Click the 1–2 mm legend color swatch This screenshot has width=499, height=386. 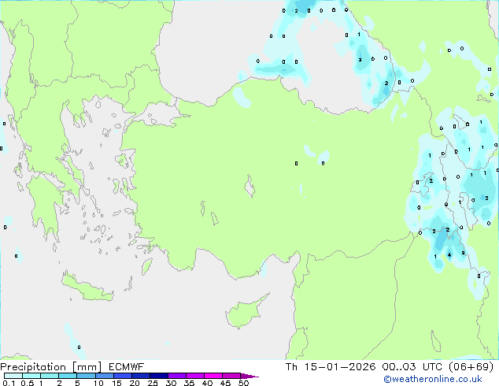[x=50, y=376]
